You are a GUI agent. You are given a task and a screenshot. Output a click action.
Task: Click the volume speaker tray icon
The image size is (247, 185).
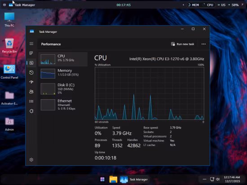coord(218,179)
